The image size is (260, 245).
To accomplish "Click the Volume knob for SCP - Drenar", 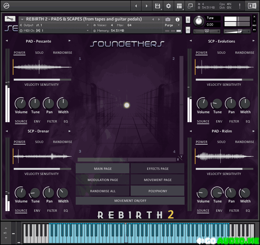I will pyautogui.click(x=20, y=193).
